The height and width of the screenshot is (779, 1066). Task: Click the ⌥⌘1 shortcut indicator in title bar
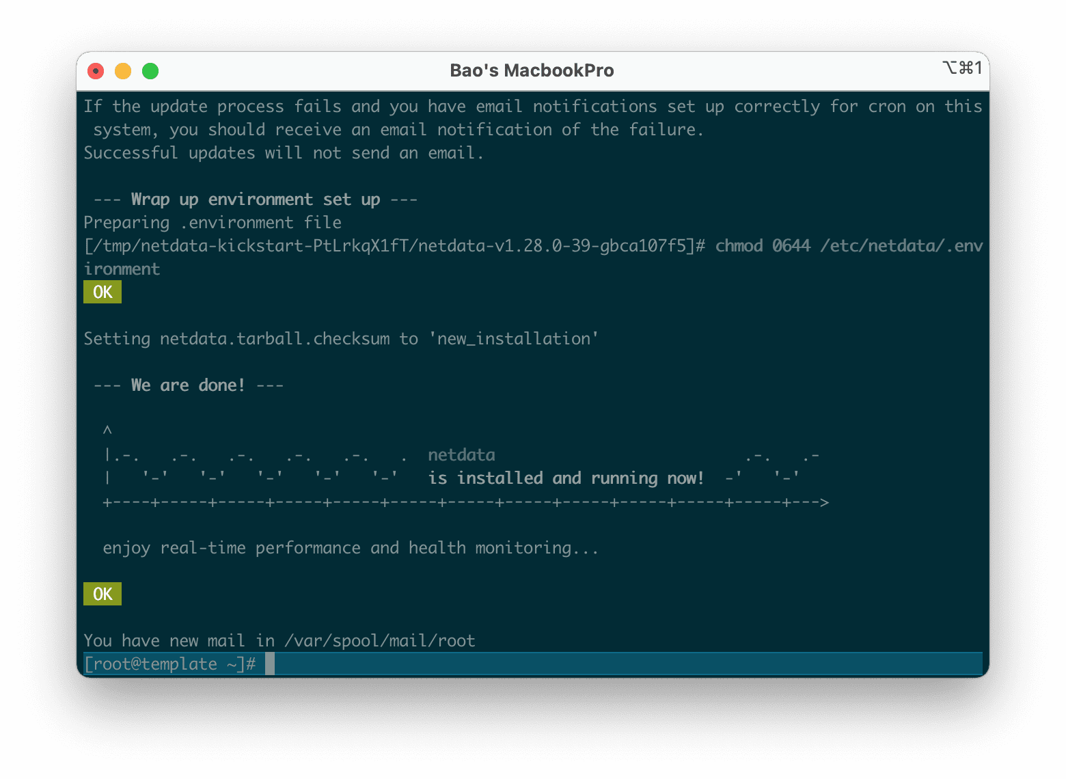coord(961,68)
